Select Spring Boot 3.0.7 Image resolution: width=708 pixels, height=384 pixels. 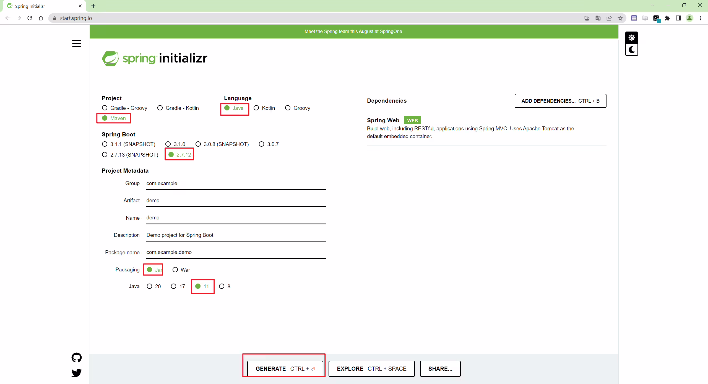coord(269,144)
